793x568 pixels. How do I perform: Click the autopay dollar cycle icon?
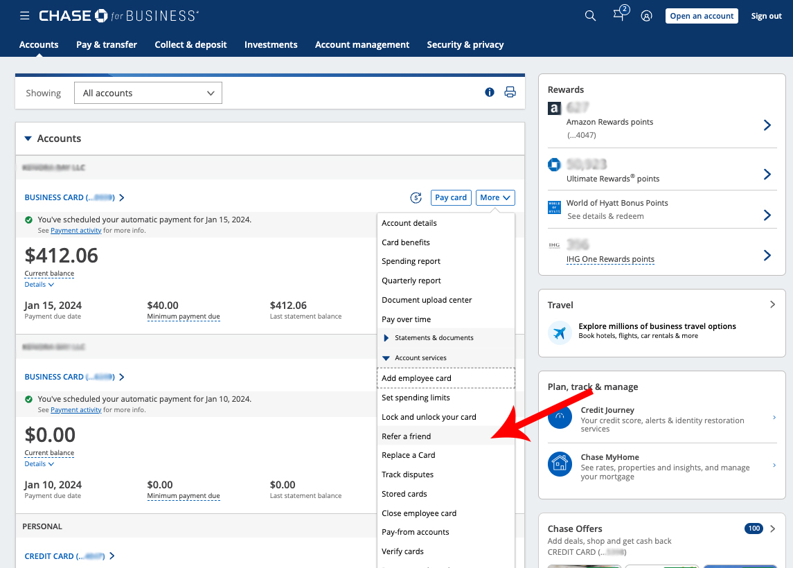(416, 197)
